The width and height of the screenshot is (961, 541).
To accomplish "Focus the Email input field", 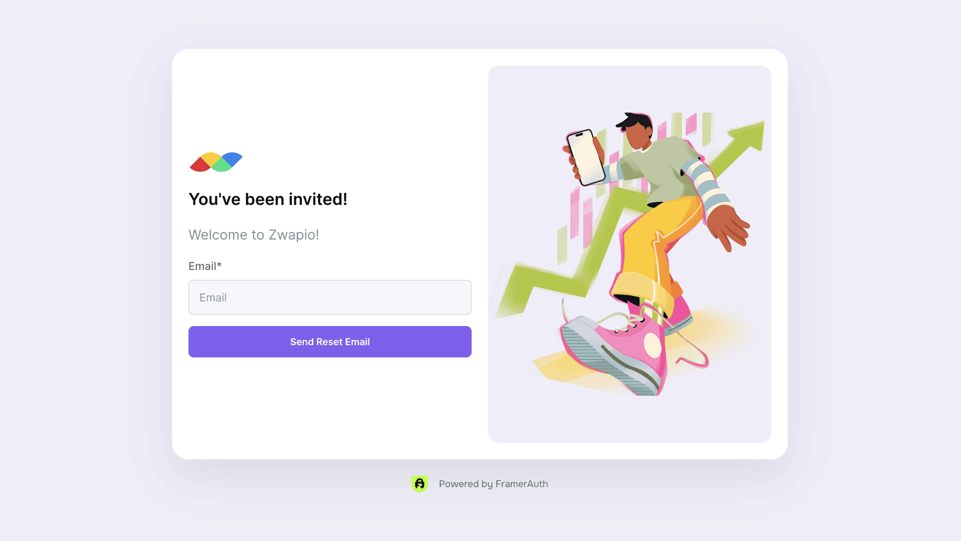I will tap(330, 297).
